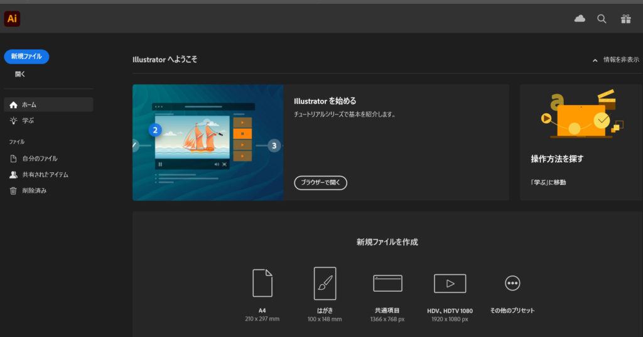This screenshot has width=643, height=337.
Task: Collapse welcome section with 情報を非表示
Action: point(616,60)
